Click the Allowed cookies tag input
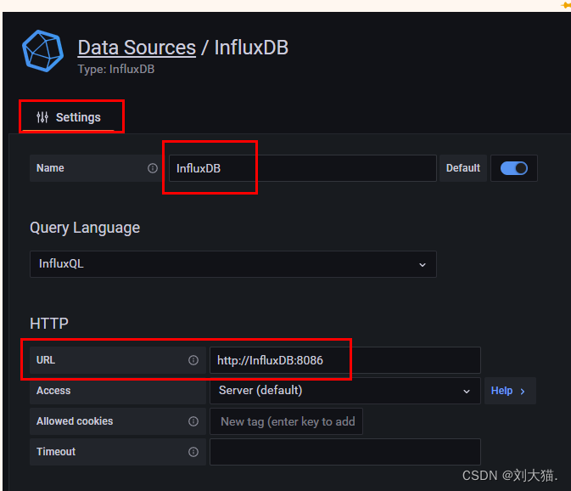The height and width of the screenshot is (491, 571). (287, 421)
